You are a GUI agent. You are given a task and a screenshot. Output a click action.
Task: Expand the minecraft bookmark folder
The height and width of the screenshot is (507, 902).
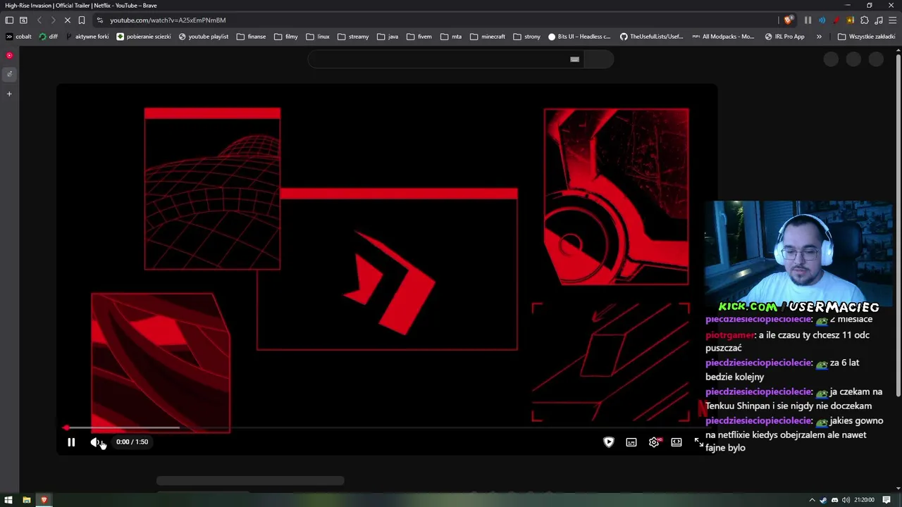tap(488, 37)
